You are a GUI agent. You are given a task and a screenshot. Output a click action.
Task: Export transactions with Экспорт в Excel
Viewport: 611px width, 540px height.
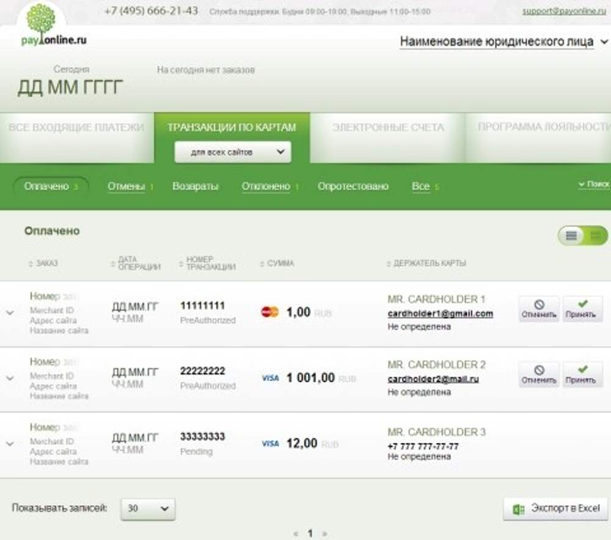pos(555,508)
